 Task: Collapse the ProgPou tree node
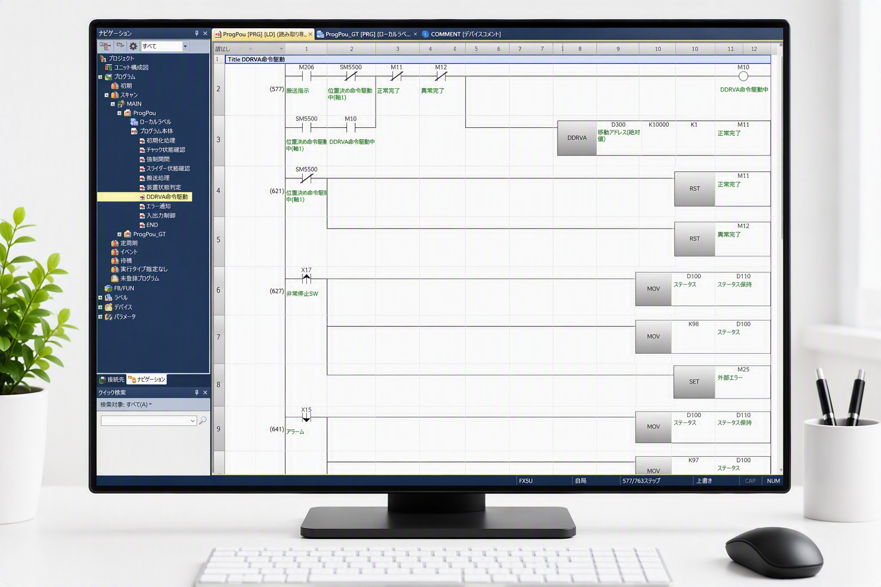tap(119, 113)
